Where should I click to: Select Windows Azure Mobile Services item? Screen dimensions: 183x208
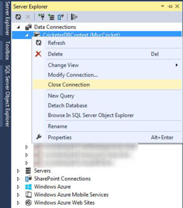pos(71,195)
